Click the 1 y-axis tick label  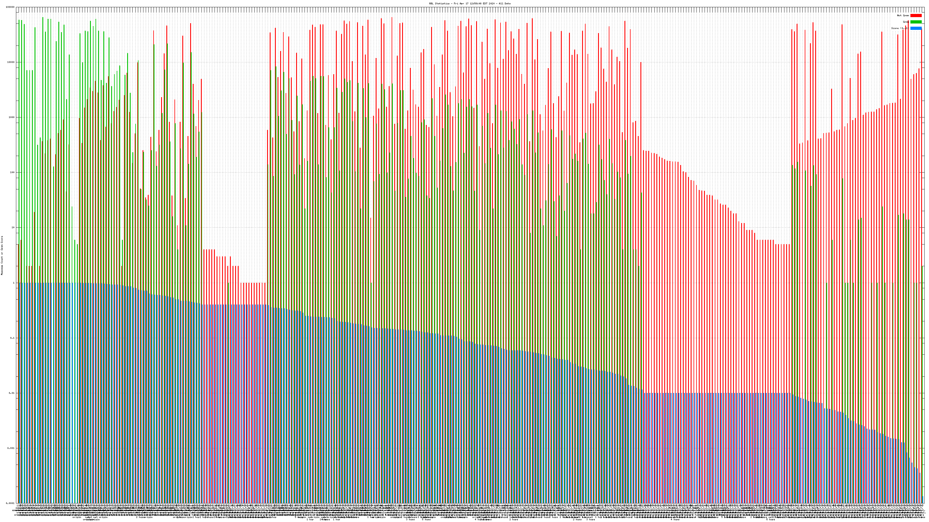[14, 283]
